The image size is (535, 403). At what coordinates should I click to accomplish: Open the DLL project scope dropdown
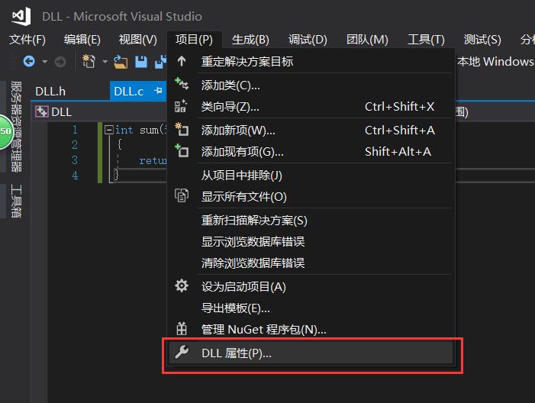click(x=101, y=112)
